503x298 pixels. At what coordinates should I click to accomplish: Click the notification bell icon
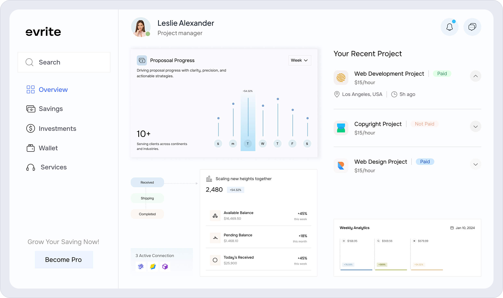[x=449, y=27]
